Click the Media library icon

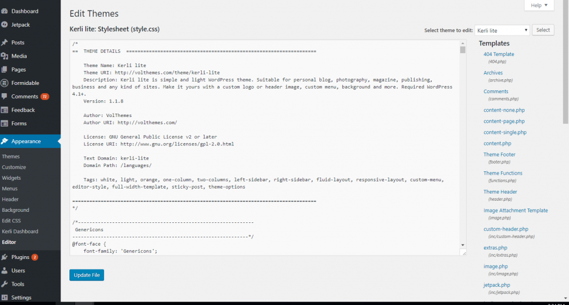click(x=4, y=56)
